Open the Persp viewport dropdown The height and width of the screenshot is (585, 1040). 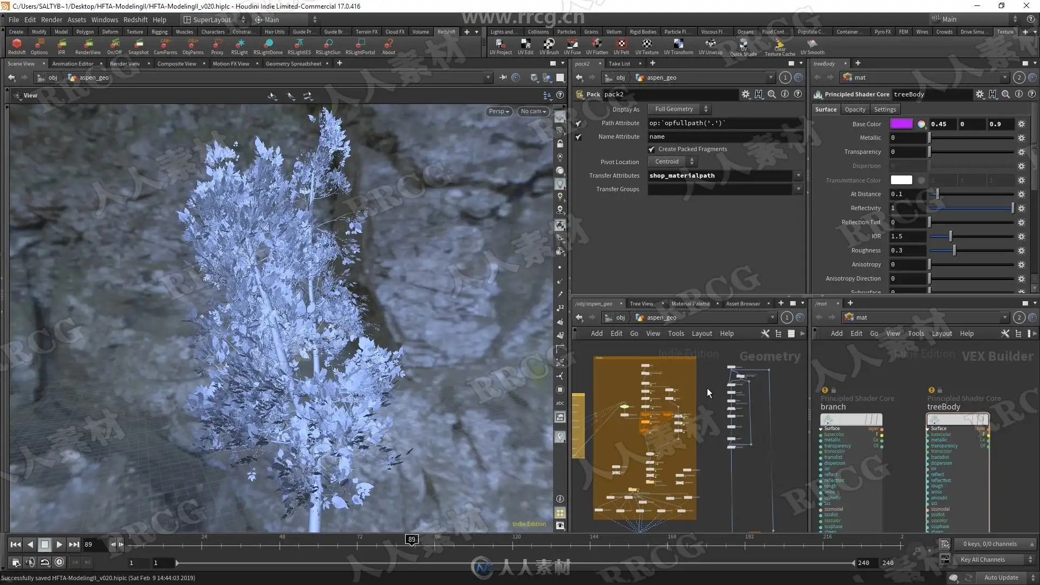[x=499, y=112]
